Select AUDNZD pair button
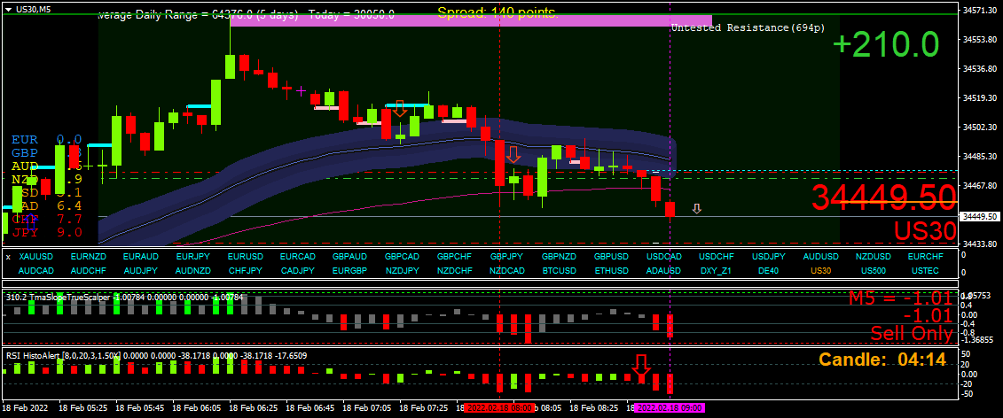 click(192, 270)
